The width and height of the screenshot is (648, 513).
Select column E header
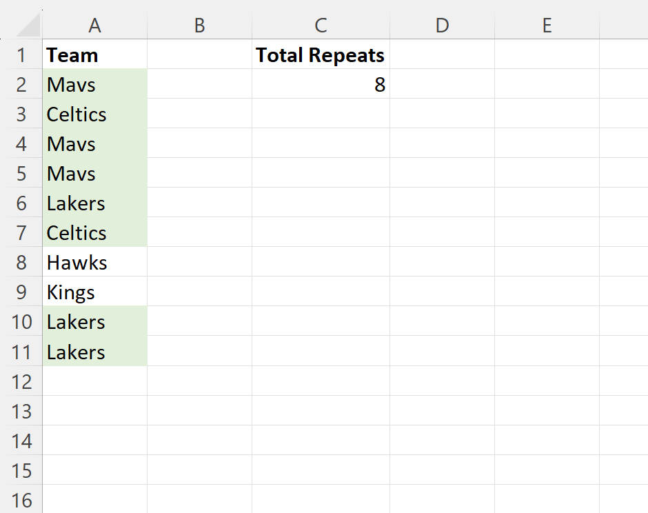[547, 26]
